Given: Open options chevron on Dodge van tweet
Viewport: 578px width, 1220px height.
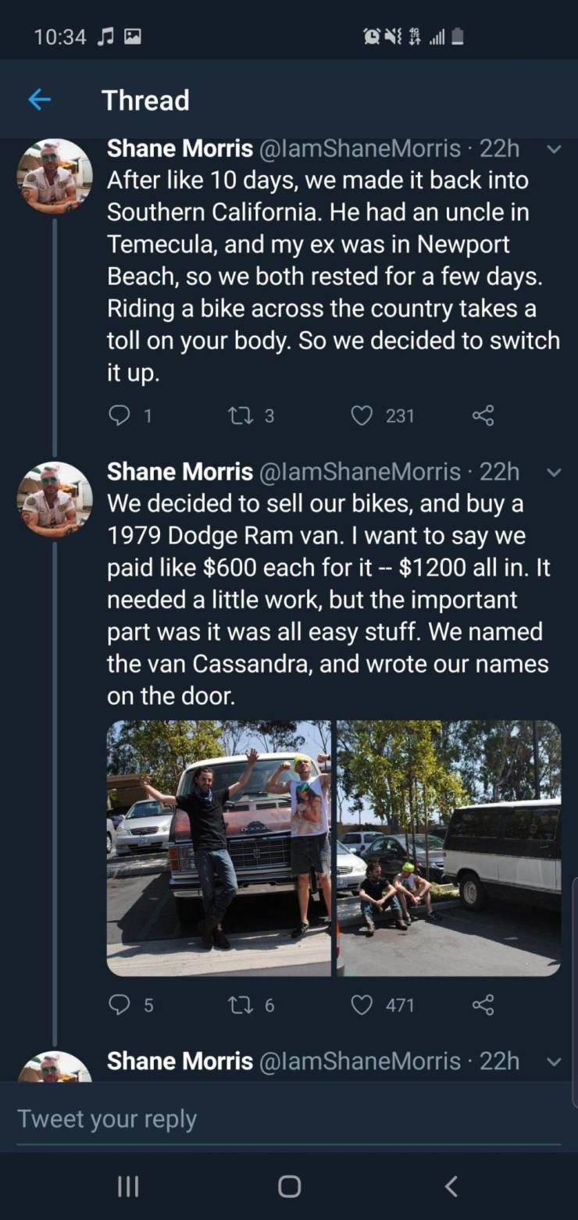Looking at the screenshot, I should click(x=555, y=472).
